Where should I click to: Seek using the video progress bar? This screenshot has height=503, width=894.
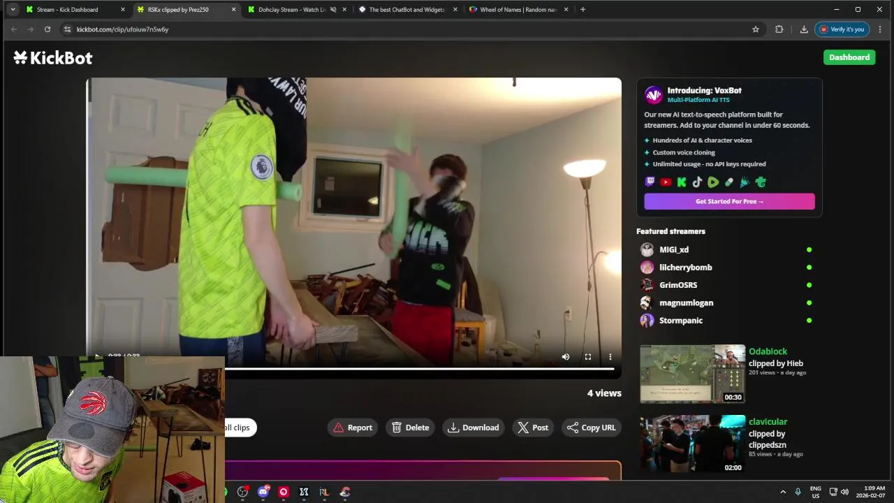[x=419, y=369]
